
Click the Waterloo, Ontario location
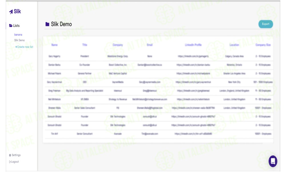pos(234,65)
